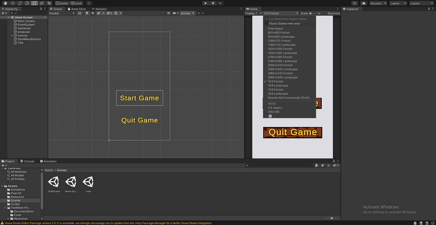Select the EventSystem object

(x=26, y=25)
